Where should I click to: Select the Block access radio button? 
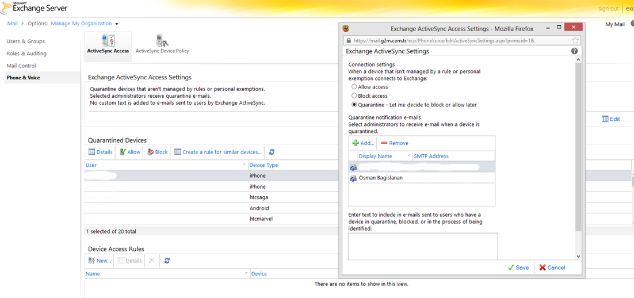(354, 96)
